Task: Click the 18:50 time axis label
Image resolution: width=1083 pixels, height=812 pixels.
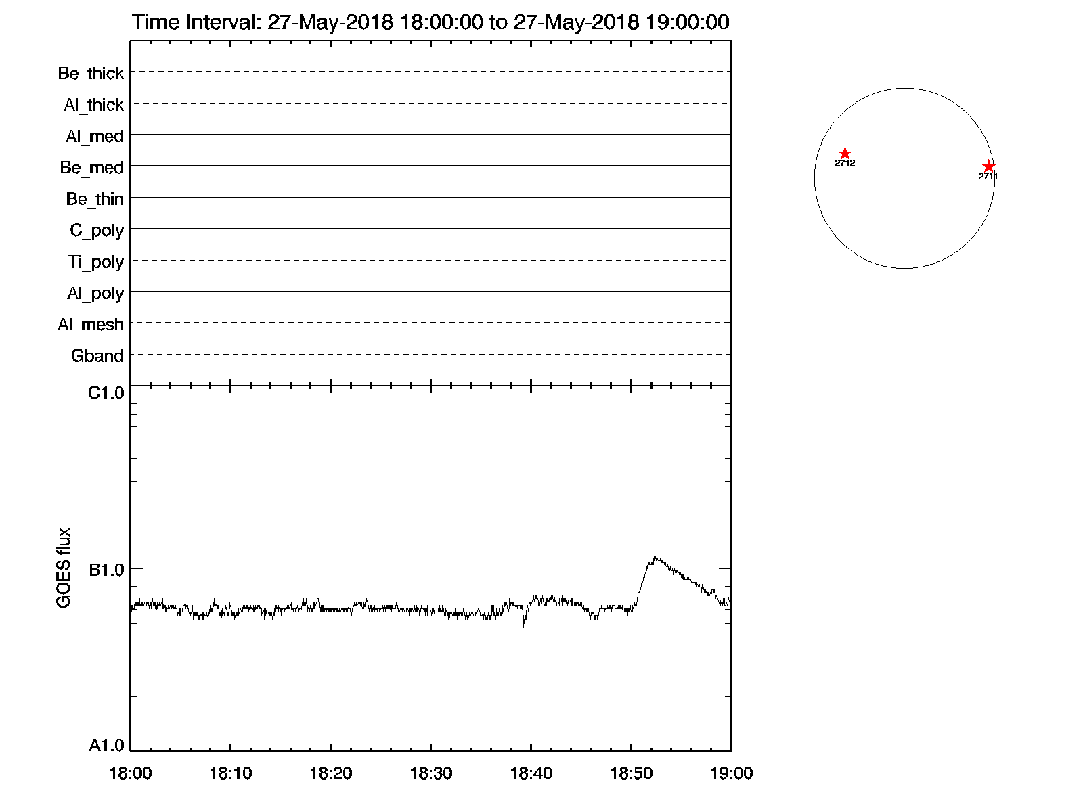Action: pos(631,773)
